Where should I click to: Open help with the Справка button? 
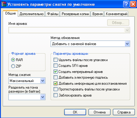tap(124, 112)
